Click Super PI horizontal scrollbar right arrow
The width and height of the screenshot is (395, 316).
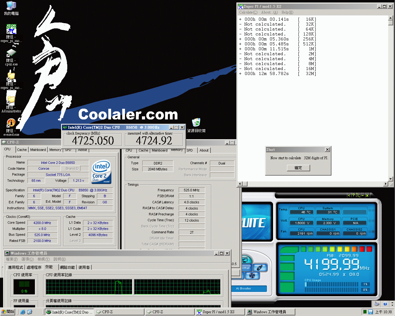click(385, 184)
